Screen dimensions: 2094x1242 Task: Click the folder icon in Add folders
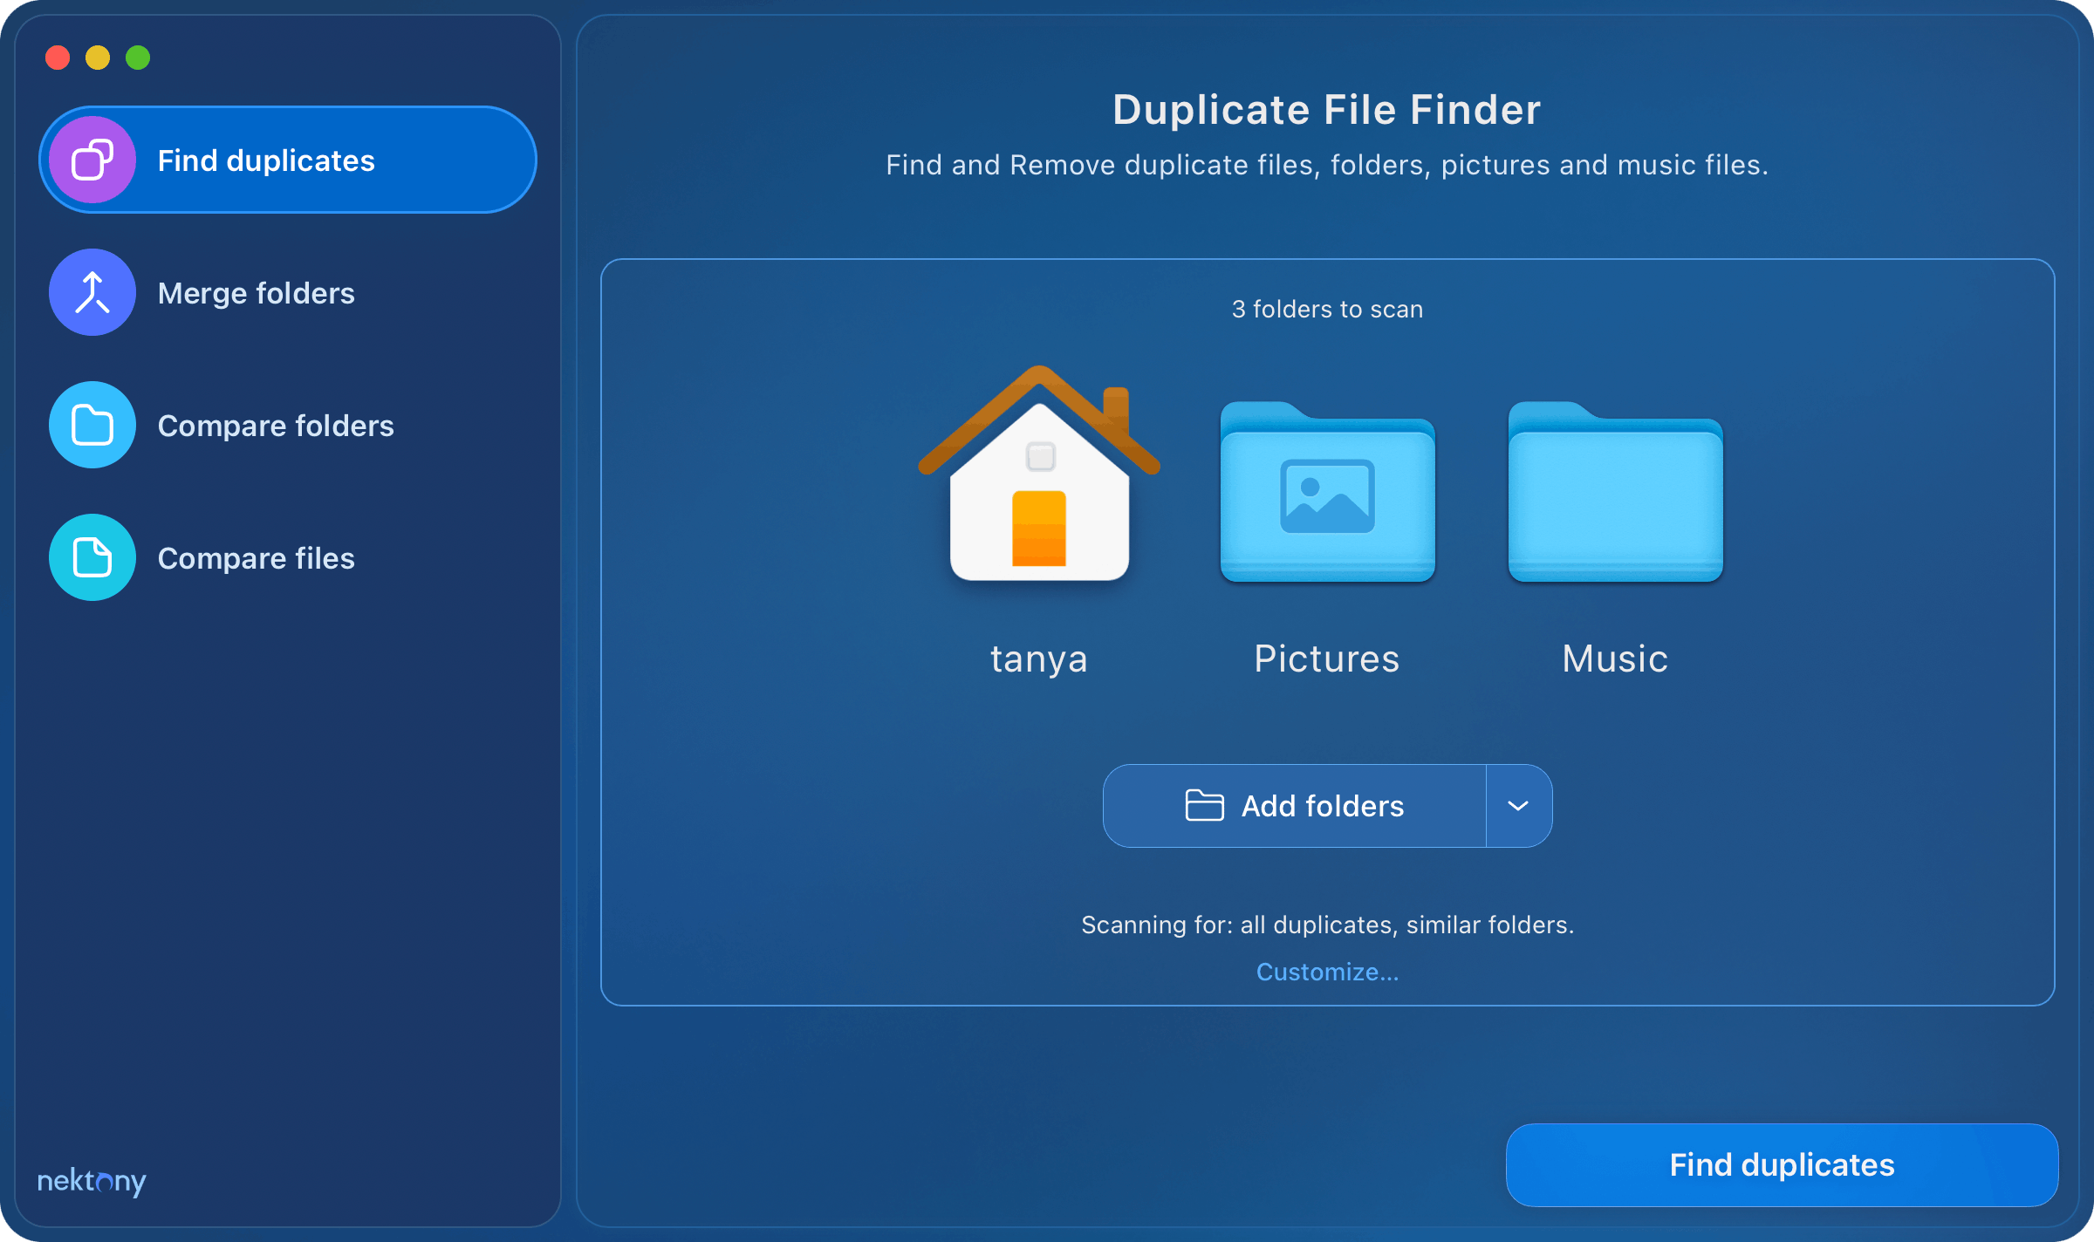(x=1204, y=805)
